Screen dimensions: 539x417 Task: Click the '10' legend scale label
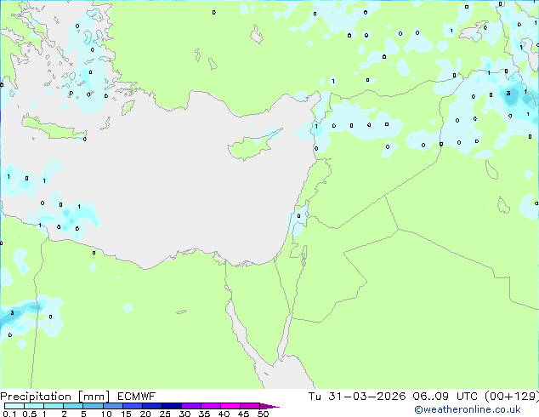pyautogui.click(x=106, y=414)
